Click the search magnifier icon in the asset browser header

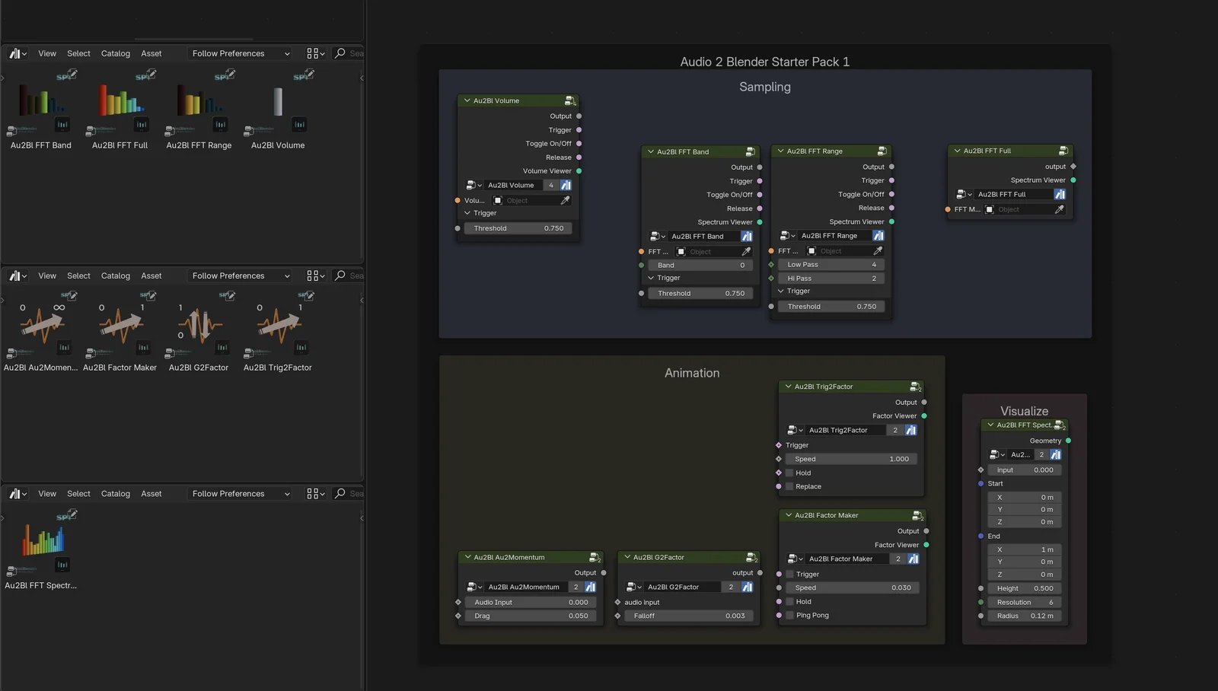pyautogui.click(x=340, y=53)
